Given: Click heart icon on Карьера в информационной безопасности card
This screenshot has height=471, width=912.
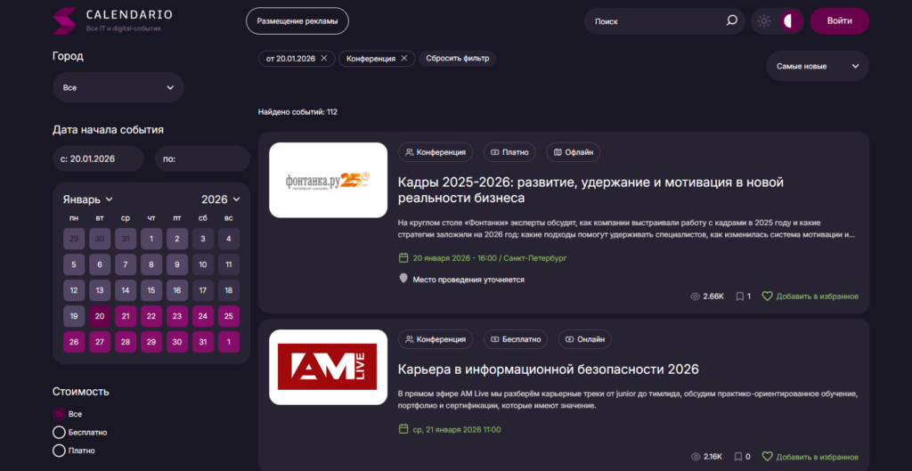Looking at the screenshot, I should pos(767,457).
